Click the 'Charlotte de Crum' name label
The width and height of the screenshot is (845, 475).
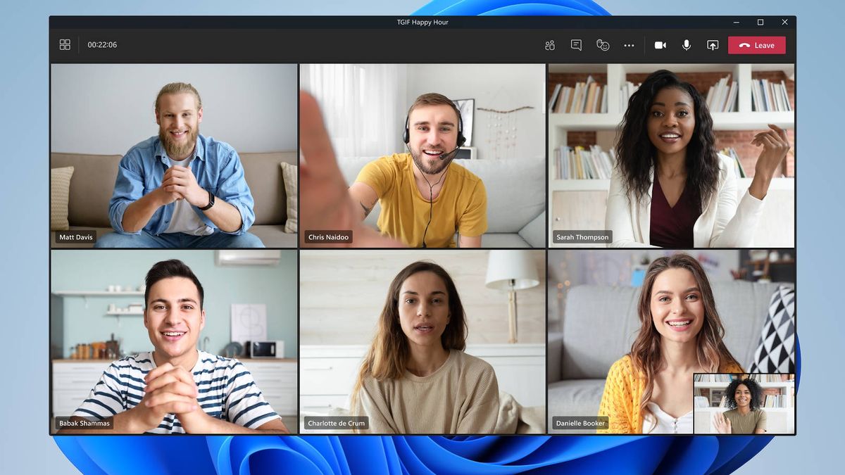(336, 424)
